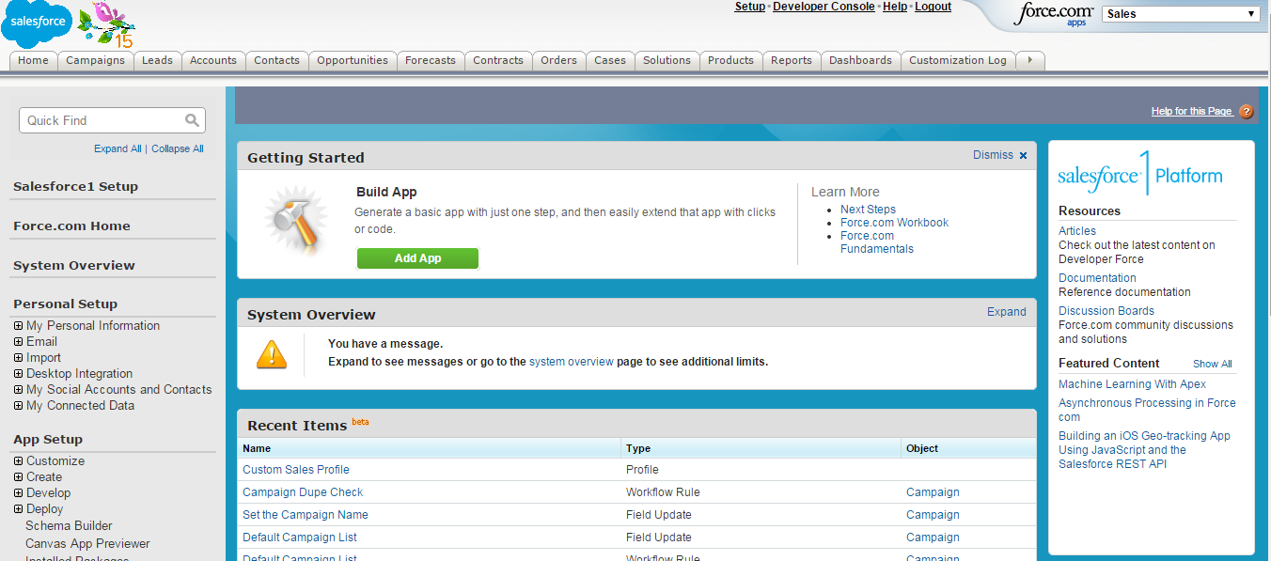Click the seasonal bird logo image
This screenshot has height=561, width=1271.
click(106, 24)
